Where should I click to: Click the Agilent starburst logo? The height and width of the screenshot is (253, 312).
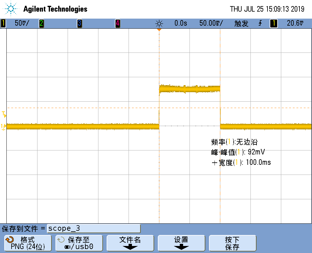[10, 9]
